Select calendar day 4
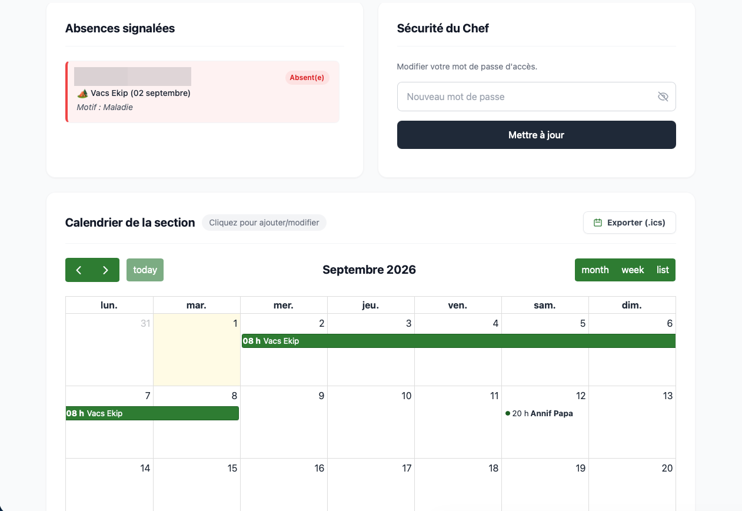 (458, 350)
